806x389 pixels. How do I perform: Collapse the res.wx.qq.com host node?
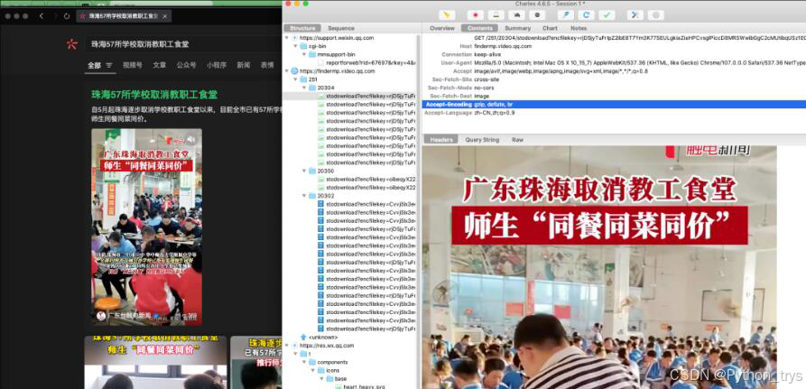(287, 346)
